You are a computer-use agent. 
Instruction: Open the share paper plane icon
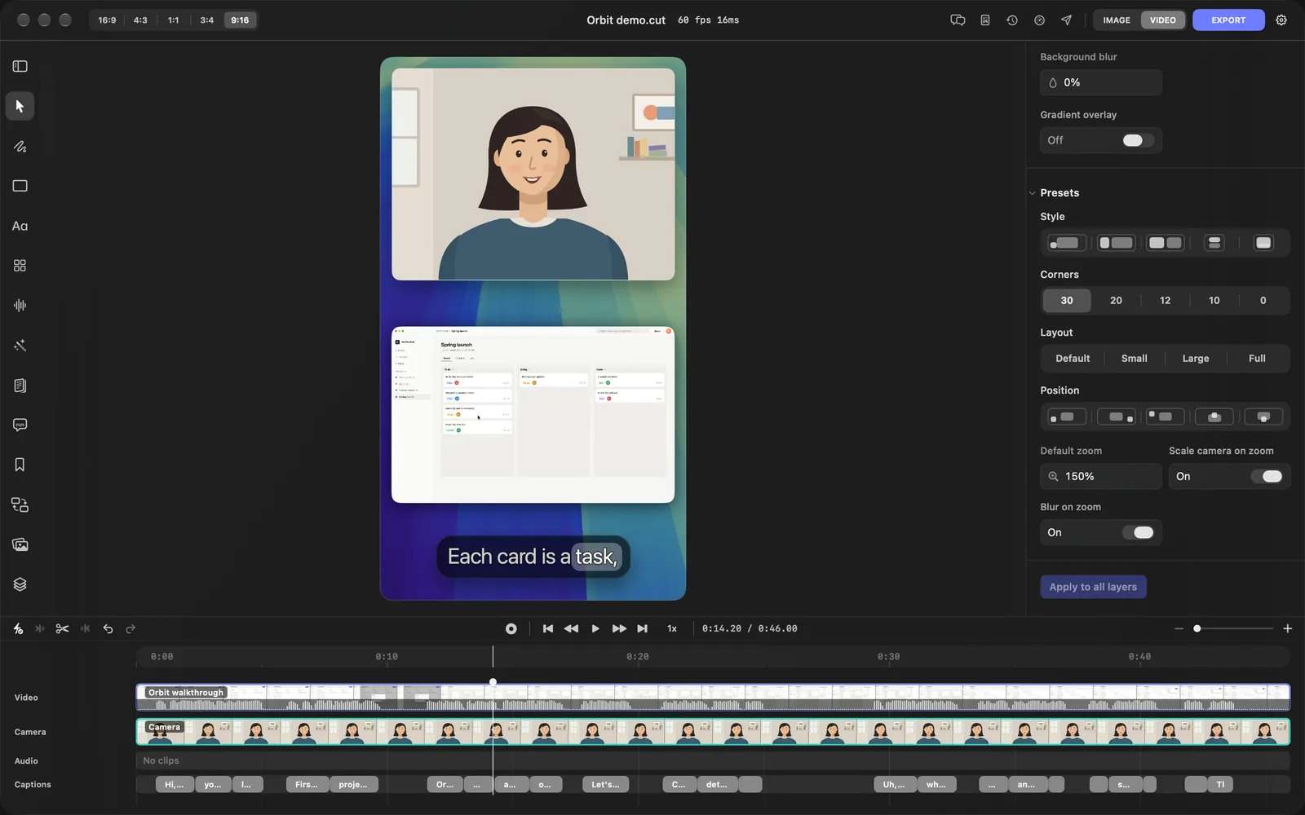(1066, 20)
